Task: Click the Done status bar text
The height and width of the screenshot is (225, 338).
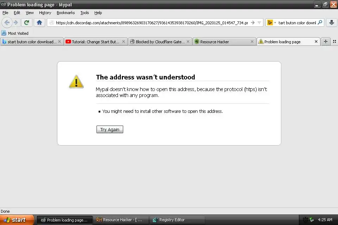Action: pyautogui.click(x=5, y=211)
